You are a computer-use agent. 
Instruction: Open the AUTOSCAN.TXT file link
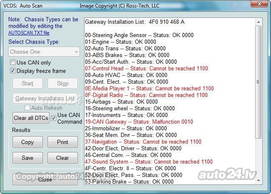click(x=29, y=33)
